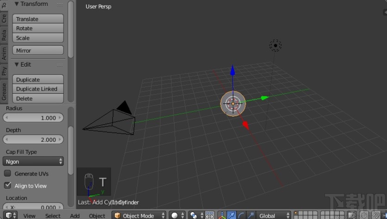
Task: Click the Rotate button
Action: click(38, 28)
